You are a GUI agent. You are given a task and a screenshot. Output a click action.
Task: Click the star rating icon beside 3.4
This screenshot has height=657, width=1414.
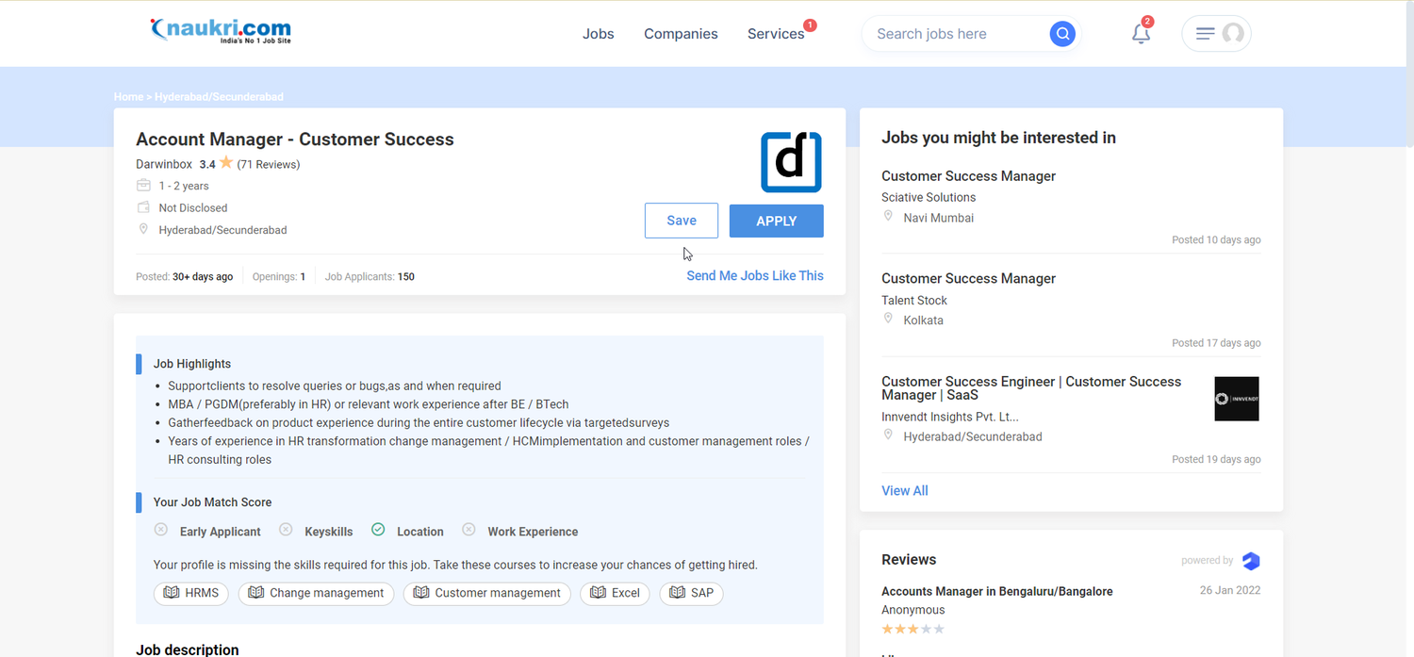coord(226,163)
